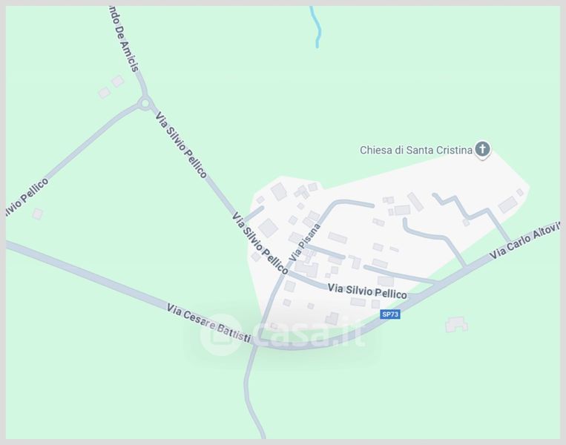566x445 pixels.
Task: Click the De Amicis road label at top
Action: point(123,39)
